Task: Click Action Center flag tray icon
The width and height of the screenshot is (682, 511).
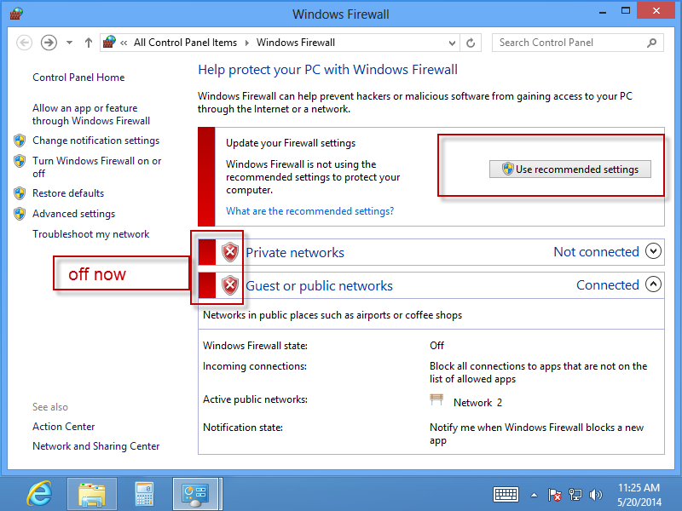Action: pos(554,495)
